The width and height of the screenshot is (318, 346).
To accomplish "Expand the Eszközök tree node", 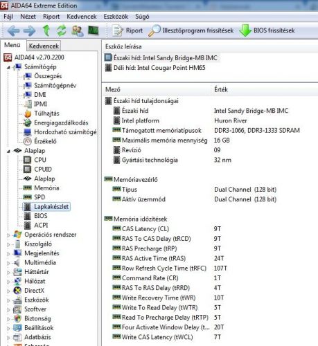I will pyautogui.click(x=8, y=300).
